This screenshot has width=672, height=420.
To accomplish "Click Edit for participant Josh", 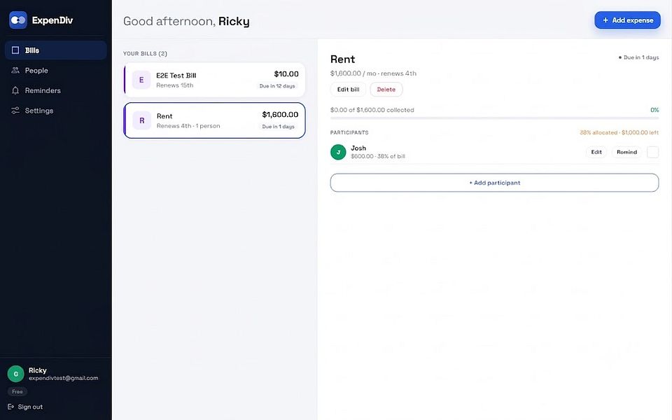I will click(596, 152).
